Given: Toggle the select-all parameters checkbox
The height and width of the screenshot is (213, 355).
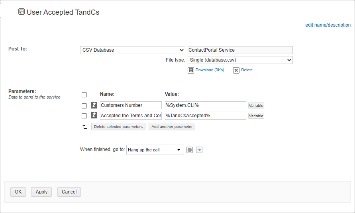Looking at the screenshot, I should 84,95.
